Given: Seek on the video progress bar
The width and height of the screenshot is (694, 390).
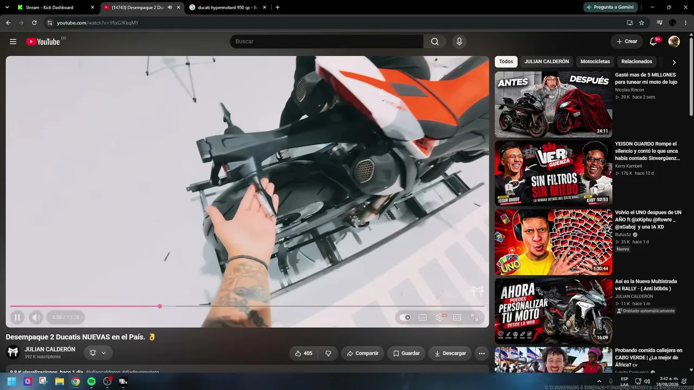Looking at the screenshot, I should point(247,306).
